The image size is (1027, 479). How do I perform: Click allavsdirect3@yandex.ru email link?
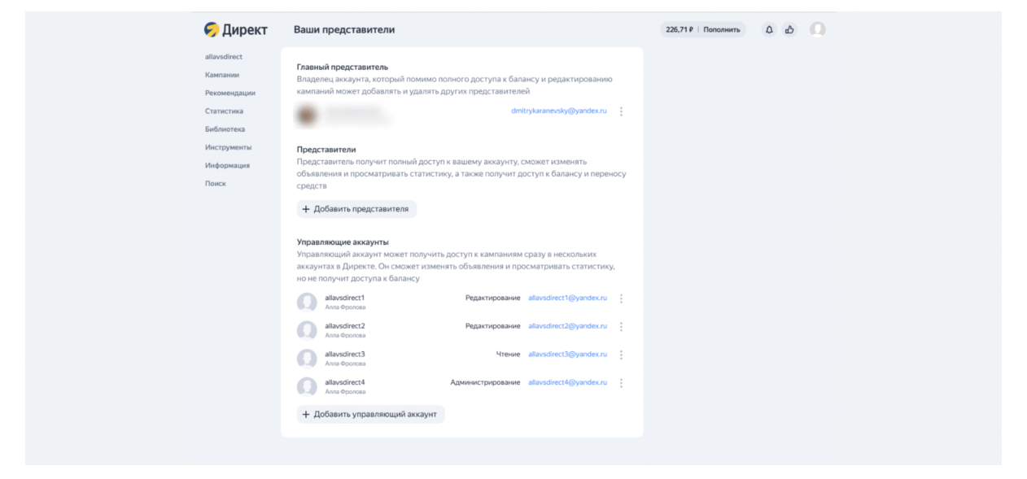[567, 355]
